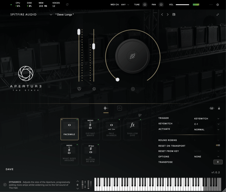Click the keyboard range icon near the lock
This screenshot has width=226, height=192.
[211, 108]
